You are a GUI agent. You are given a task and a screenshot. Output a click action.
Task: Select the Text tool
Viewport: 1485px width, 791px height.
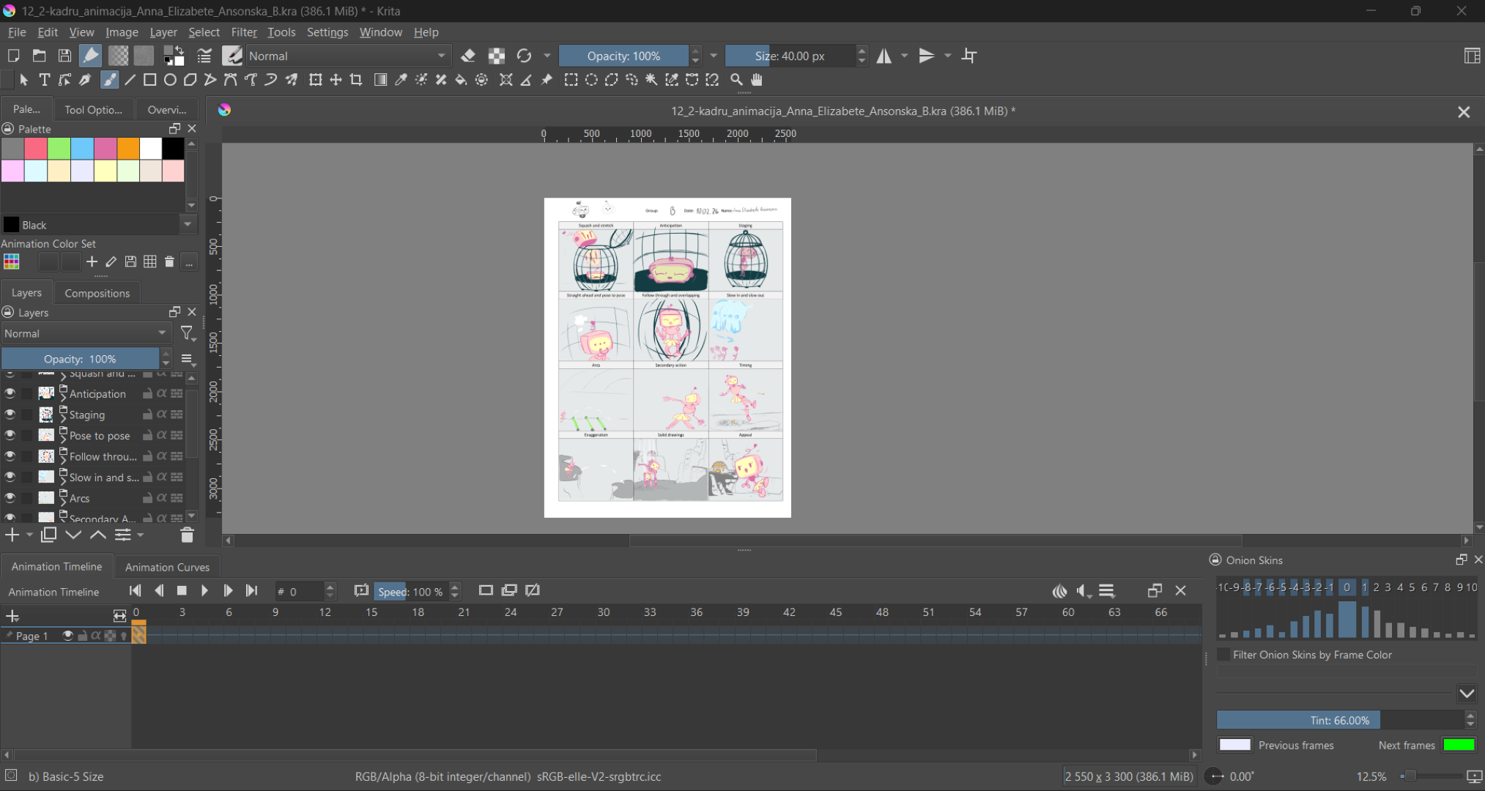point(45,80)
